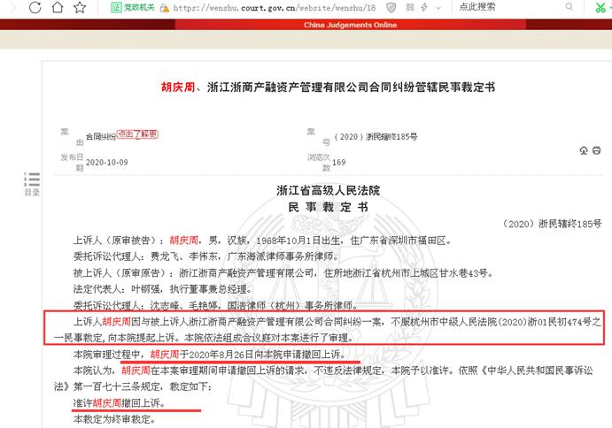Click the paragraph starting 本院认为
The width and height of the screenshot is (612, 428).
point(323,378)
